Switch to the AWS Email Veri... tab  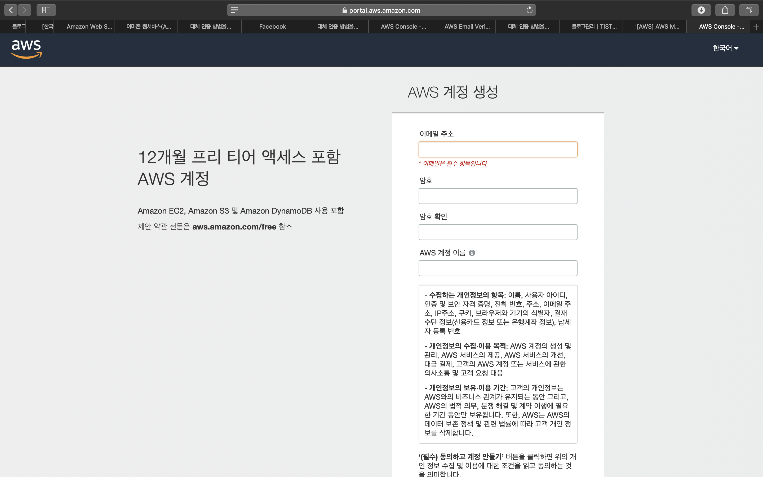464,26
